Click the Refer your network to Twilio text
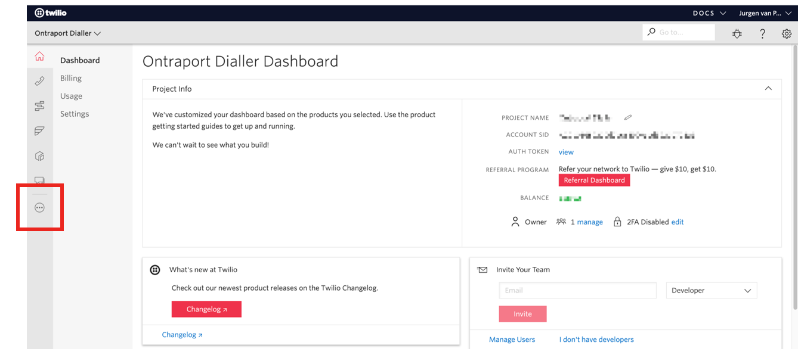Screen dimensions: 798x349 tap(638, 169)
